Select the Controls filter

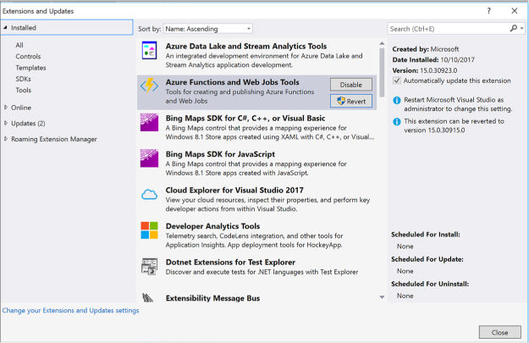[28, 57]
